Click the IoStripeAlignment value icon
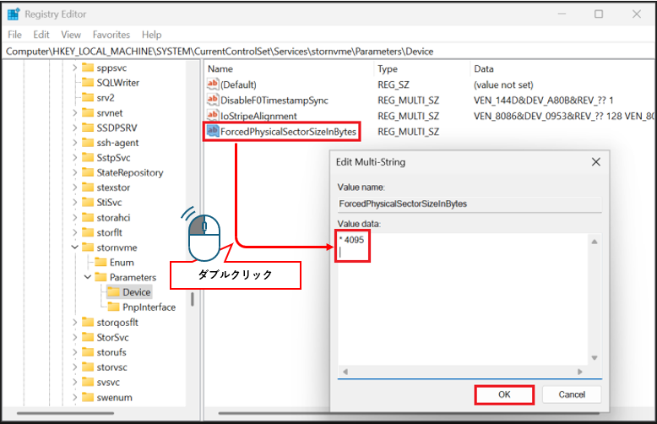The height and width of the screenshot is (424, 657). coord(213,115)
